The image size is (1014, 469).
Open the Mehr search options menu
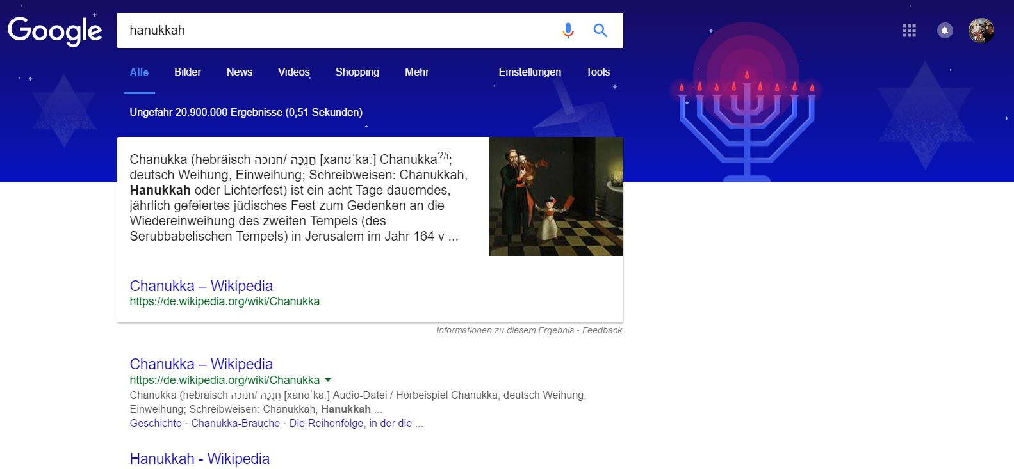416,72
